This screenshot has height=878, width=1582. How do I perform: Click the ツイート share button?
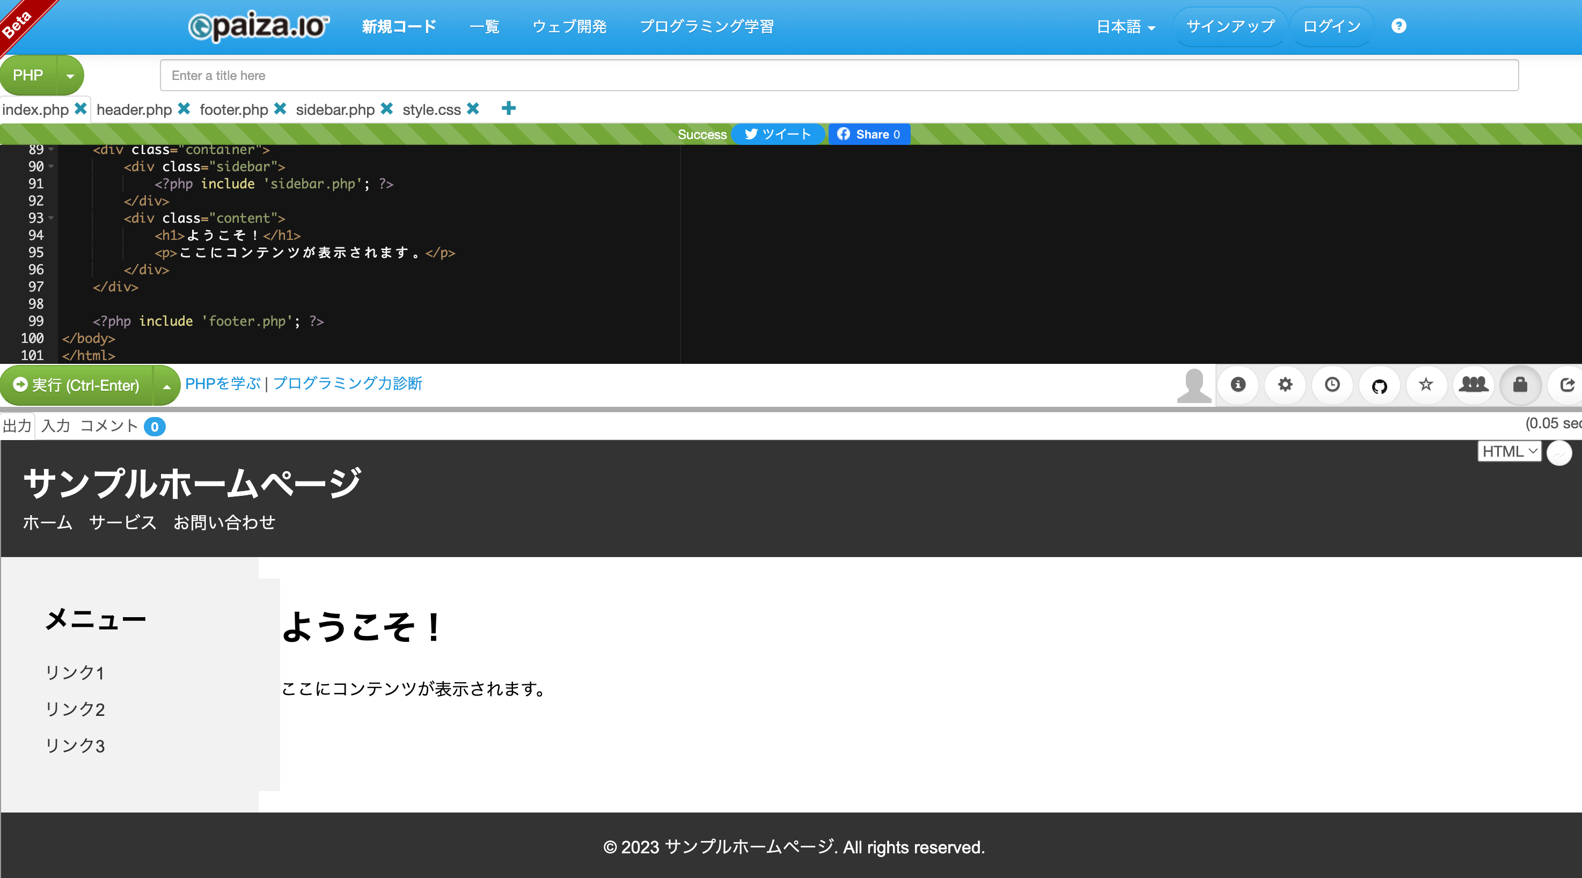click(x=778, y=135)
